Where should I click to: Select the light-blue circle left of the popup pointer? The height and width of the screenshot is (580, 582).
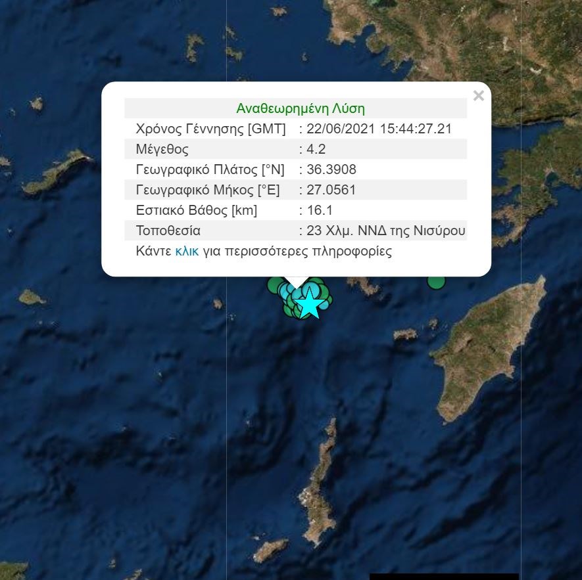283,292
